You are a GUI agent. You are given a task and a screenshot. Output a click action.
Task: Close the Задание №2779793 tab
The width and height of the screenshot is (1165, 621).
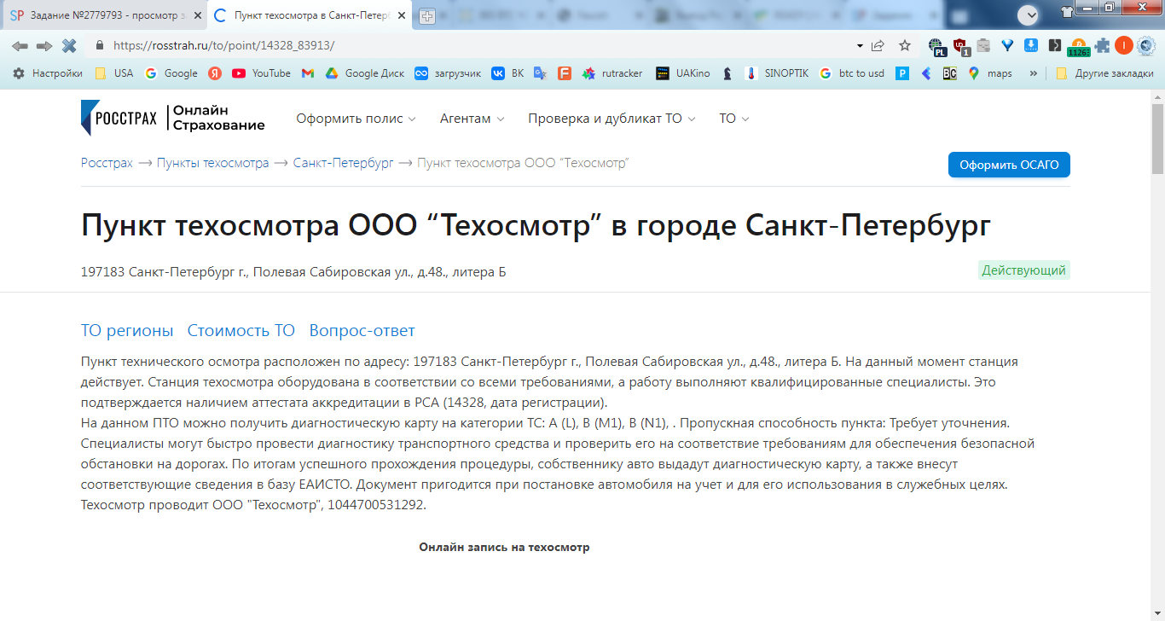[x=198, y=16]
